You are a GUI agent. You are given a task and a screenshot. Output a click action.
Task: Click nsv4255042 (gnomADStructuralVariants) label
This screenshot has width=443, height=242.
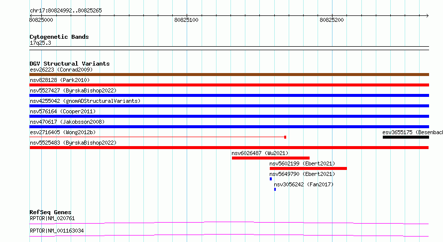point(85,101)
